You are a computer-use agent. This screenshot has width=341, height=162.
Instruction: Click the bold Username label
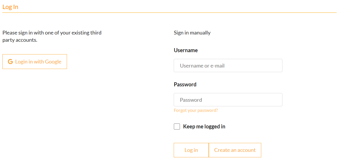186,50
